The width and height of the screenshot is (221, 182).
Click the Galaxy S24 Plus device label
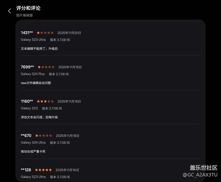tap(33, 74)
